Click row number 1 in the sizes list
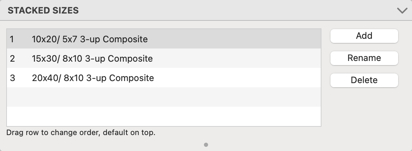412x151 pixels. click(12, 39)
